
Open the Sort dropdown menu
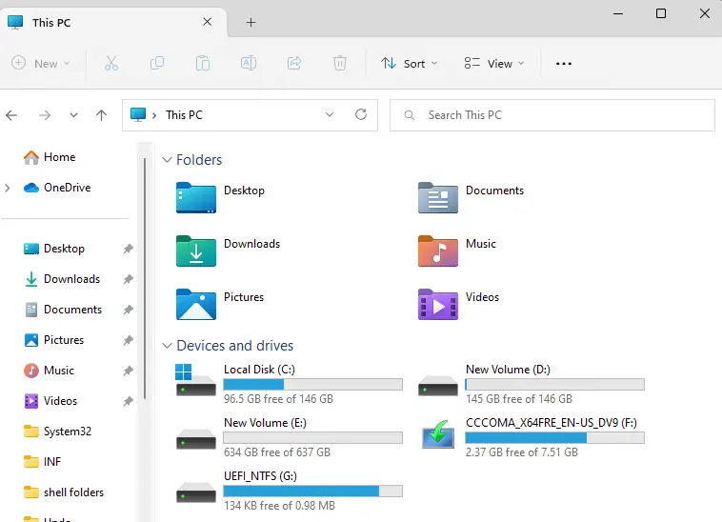(x=409, y=63)
